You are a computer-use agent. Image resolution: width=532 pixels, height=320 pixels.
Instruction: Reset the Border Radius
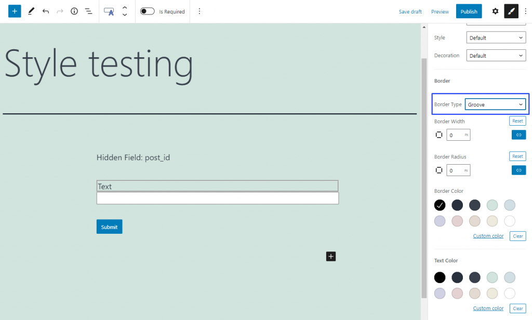[x=517, y=156]
